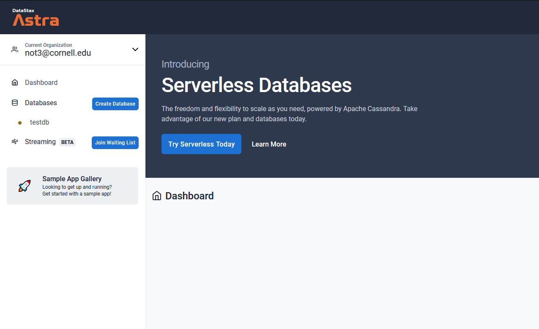
Task: Click the testdb status dot
Action: [20, 123]
